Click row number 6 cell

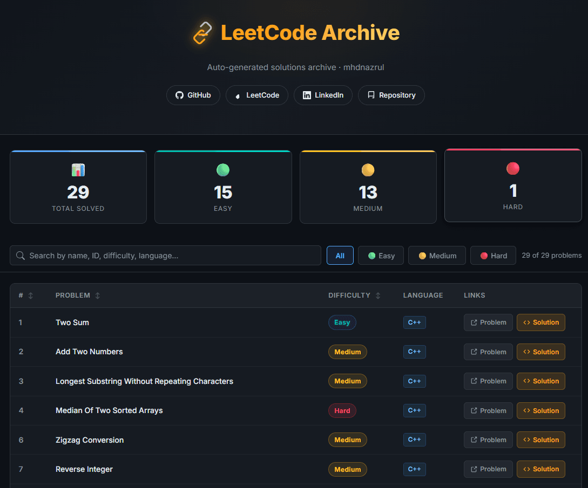tap(21, 440)
